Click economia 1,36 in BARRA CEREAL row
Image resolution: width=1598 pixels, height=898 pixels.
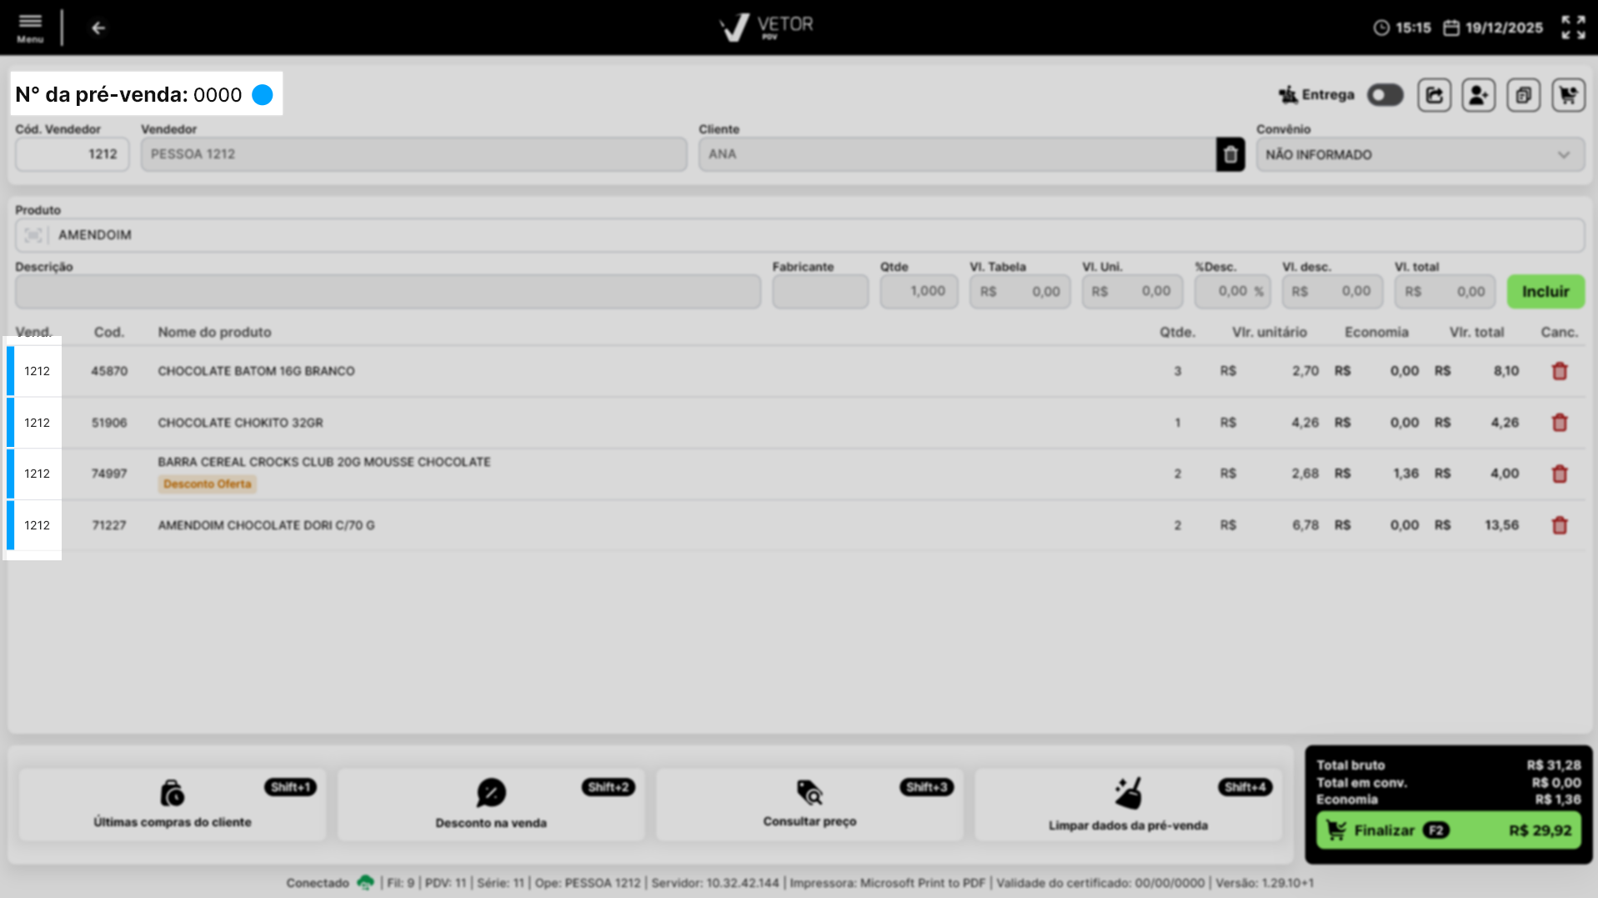coord(1405,474)
